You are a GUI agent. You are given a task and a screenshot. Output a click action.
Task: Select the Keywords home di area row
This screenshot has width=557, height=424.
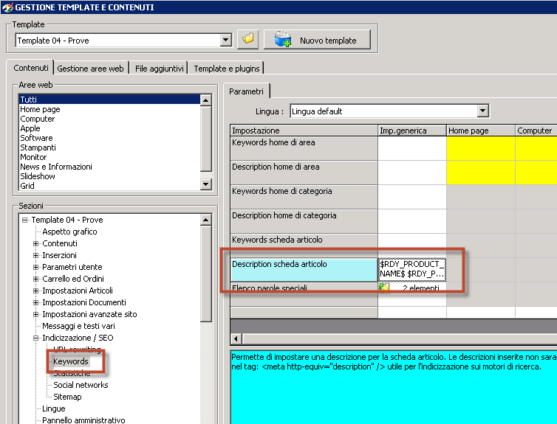(x=304, y=148)
